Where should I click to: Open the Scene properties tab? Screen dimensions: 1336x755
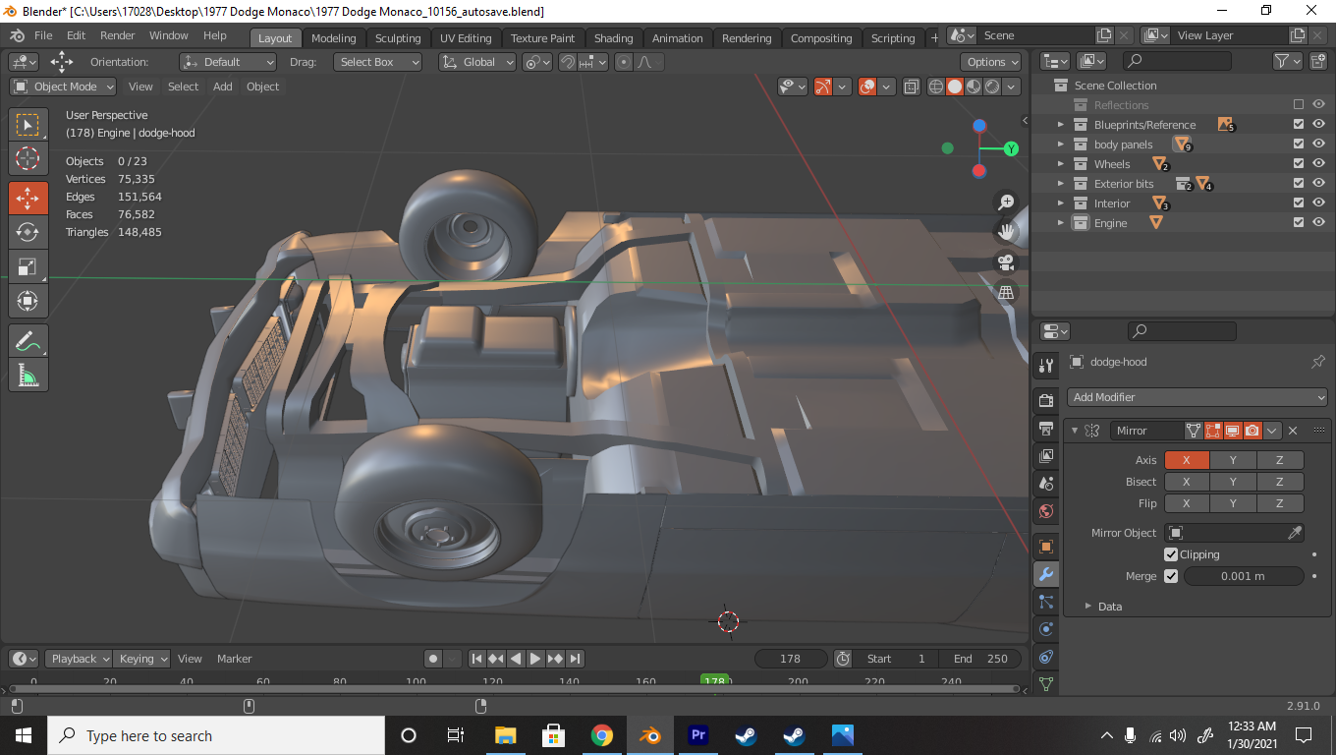point(1046,484)
